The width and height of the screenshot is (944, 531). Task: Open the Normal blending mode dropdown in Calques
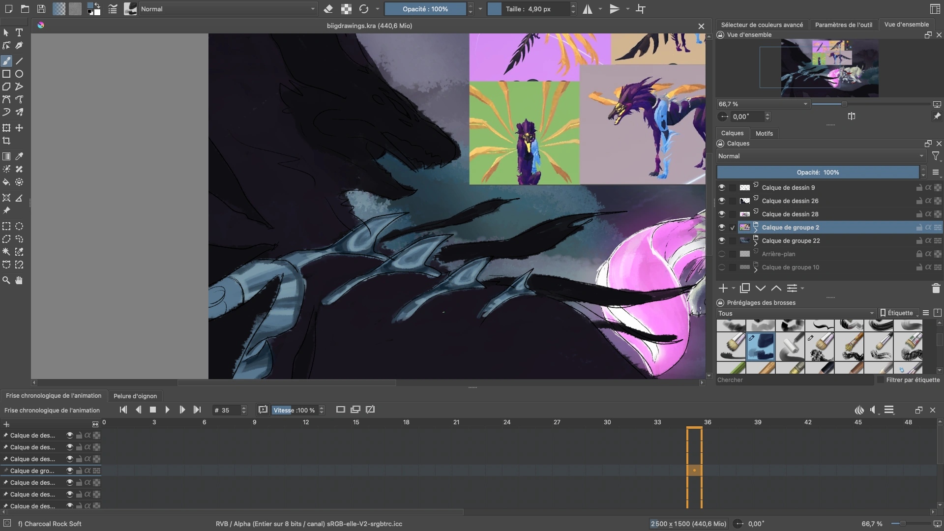point(820,156)
